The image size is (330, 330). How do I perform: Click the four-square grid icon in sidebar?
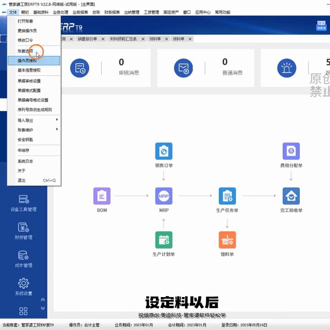click(x=23, y=311)
